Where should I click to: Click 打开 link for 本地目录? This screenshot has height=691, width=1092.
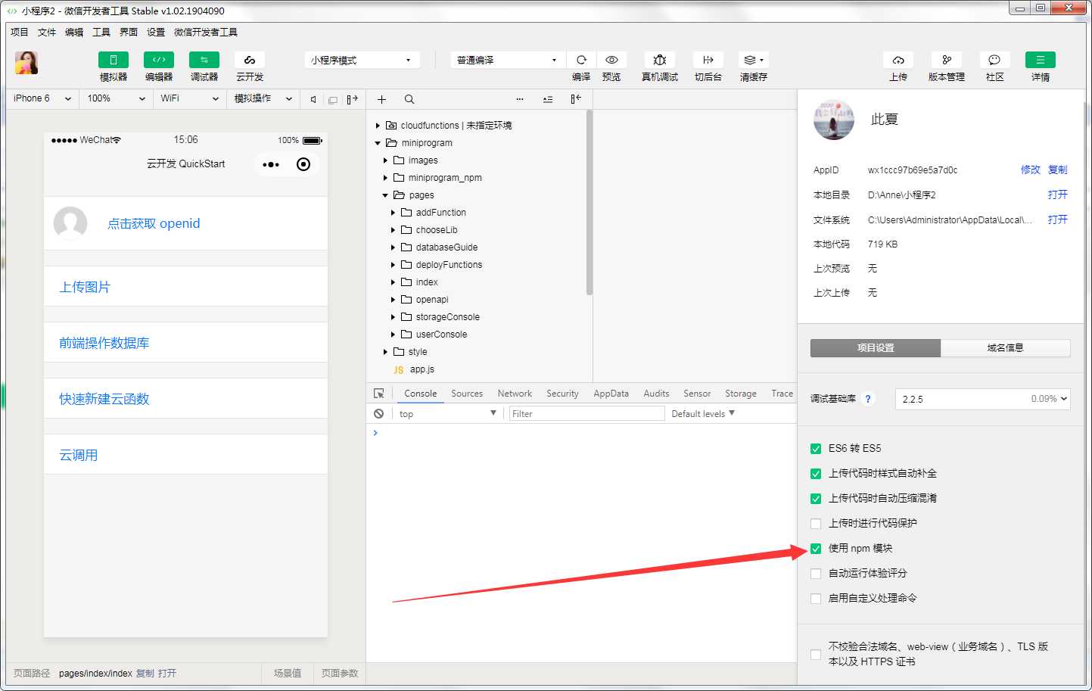pyautogui.click(x=1058, y=195)
